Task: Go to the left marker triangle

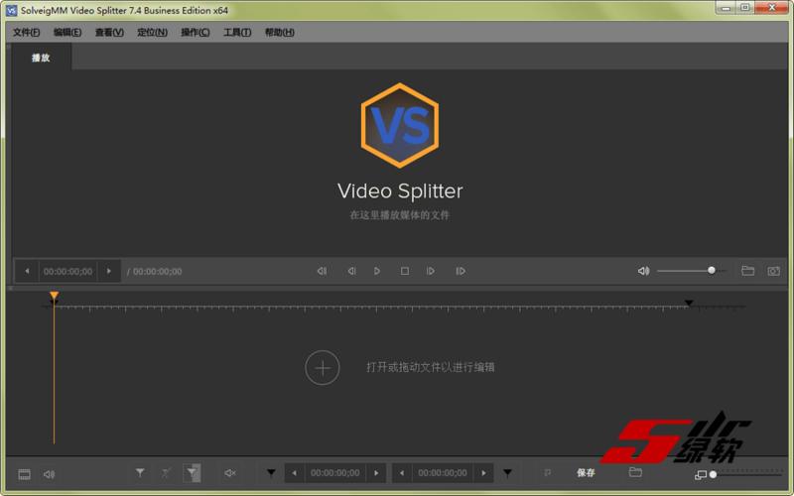Action: (271, 473)
